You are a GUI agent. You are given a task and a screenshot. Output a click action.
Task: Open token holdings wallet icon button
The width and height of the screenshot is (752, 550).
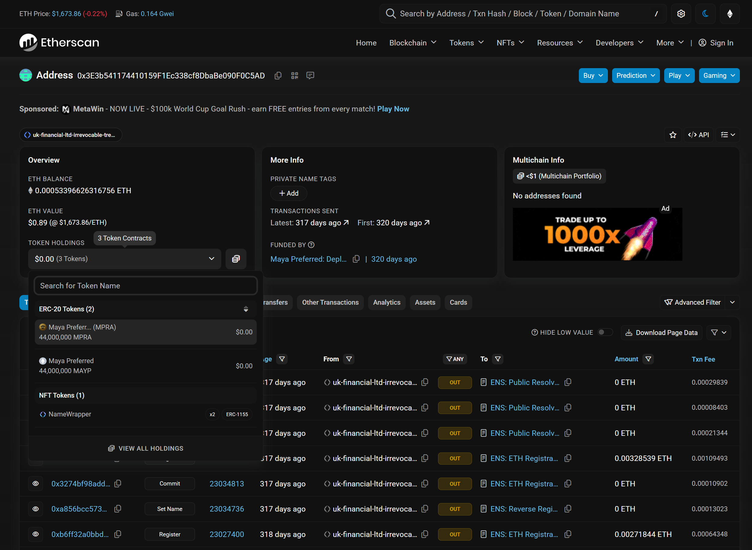coord(236,259)
